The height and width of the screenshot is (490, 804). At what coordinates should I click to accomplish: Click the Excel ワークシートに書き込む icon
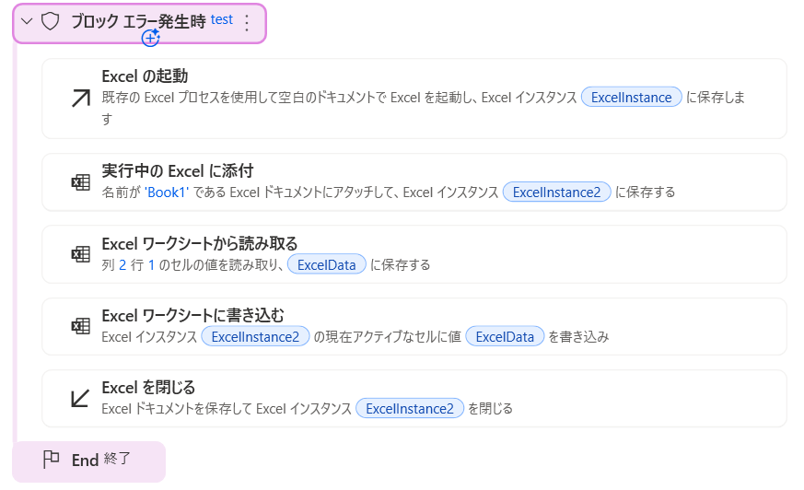(x=80, y=326)
